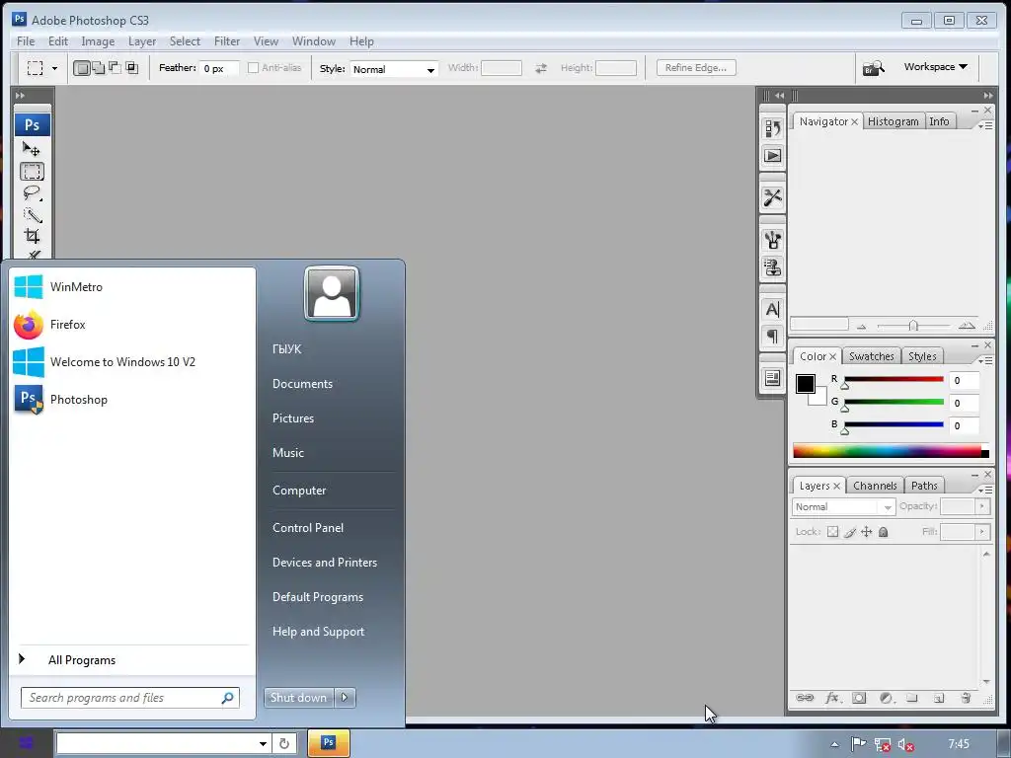Click the foreground color swatch in Color panel
Screen dimensions: 1011x758
tap(806, 384)
